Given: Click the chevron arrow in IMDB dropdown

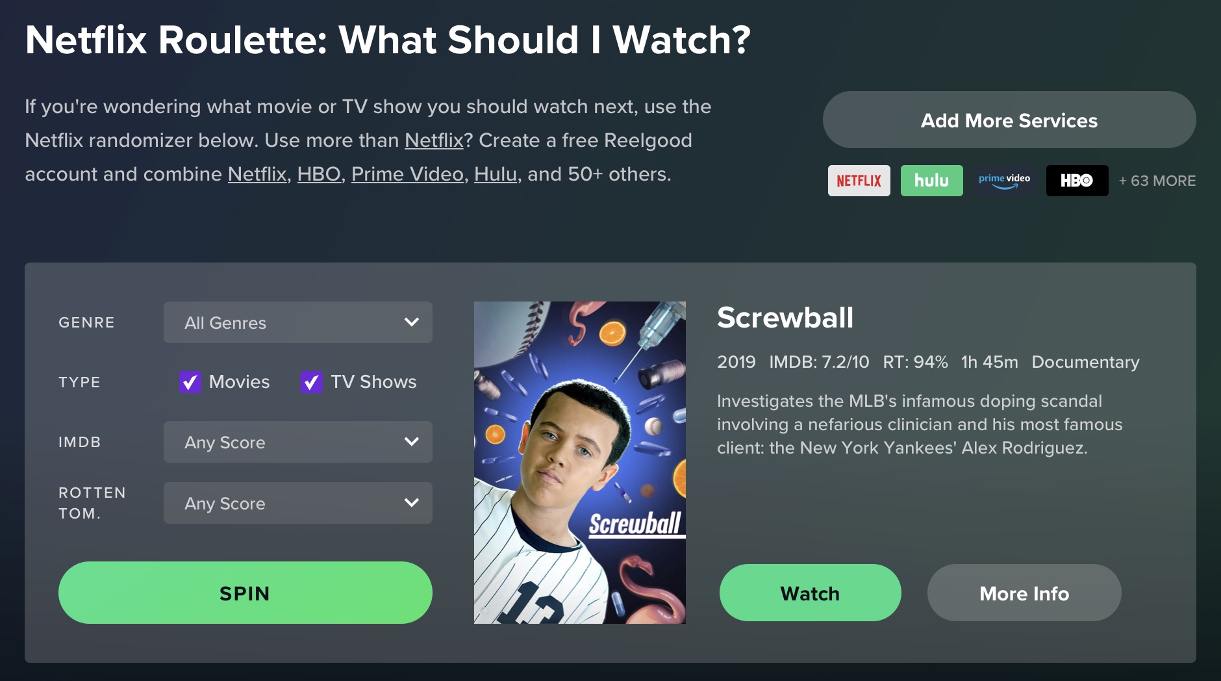Looking at the screenshot, I should (412, 442).
